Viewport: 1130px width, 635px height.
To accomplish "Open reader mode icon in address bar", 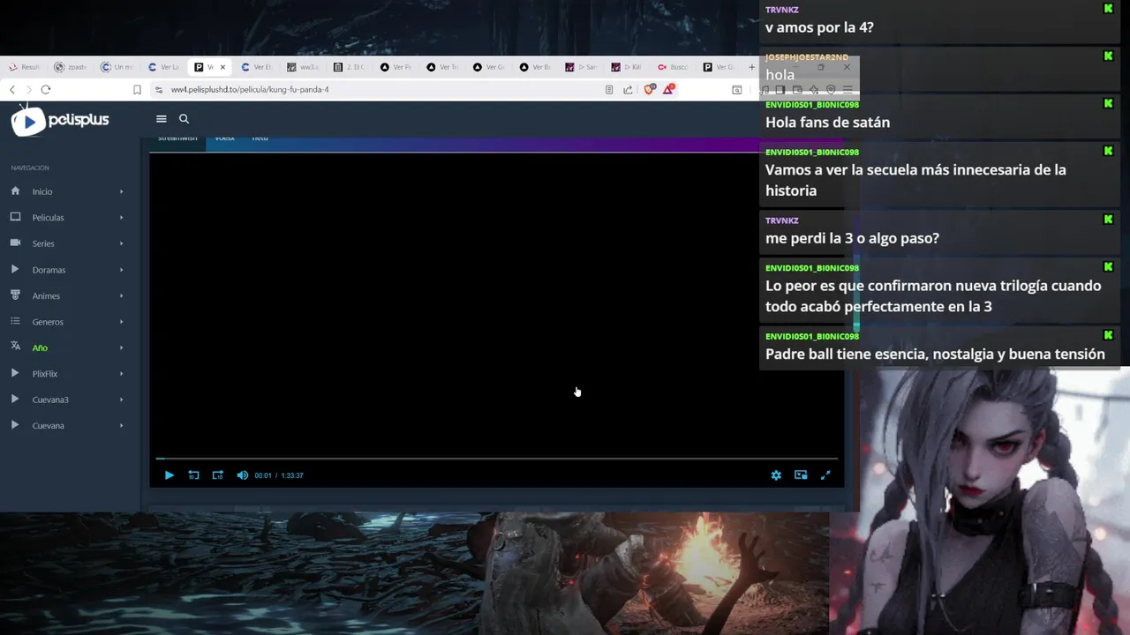I will click(x=609, y=89).
